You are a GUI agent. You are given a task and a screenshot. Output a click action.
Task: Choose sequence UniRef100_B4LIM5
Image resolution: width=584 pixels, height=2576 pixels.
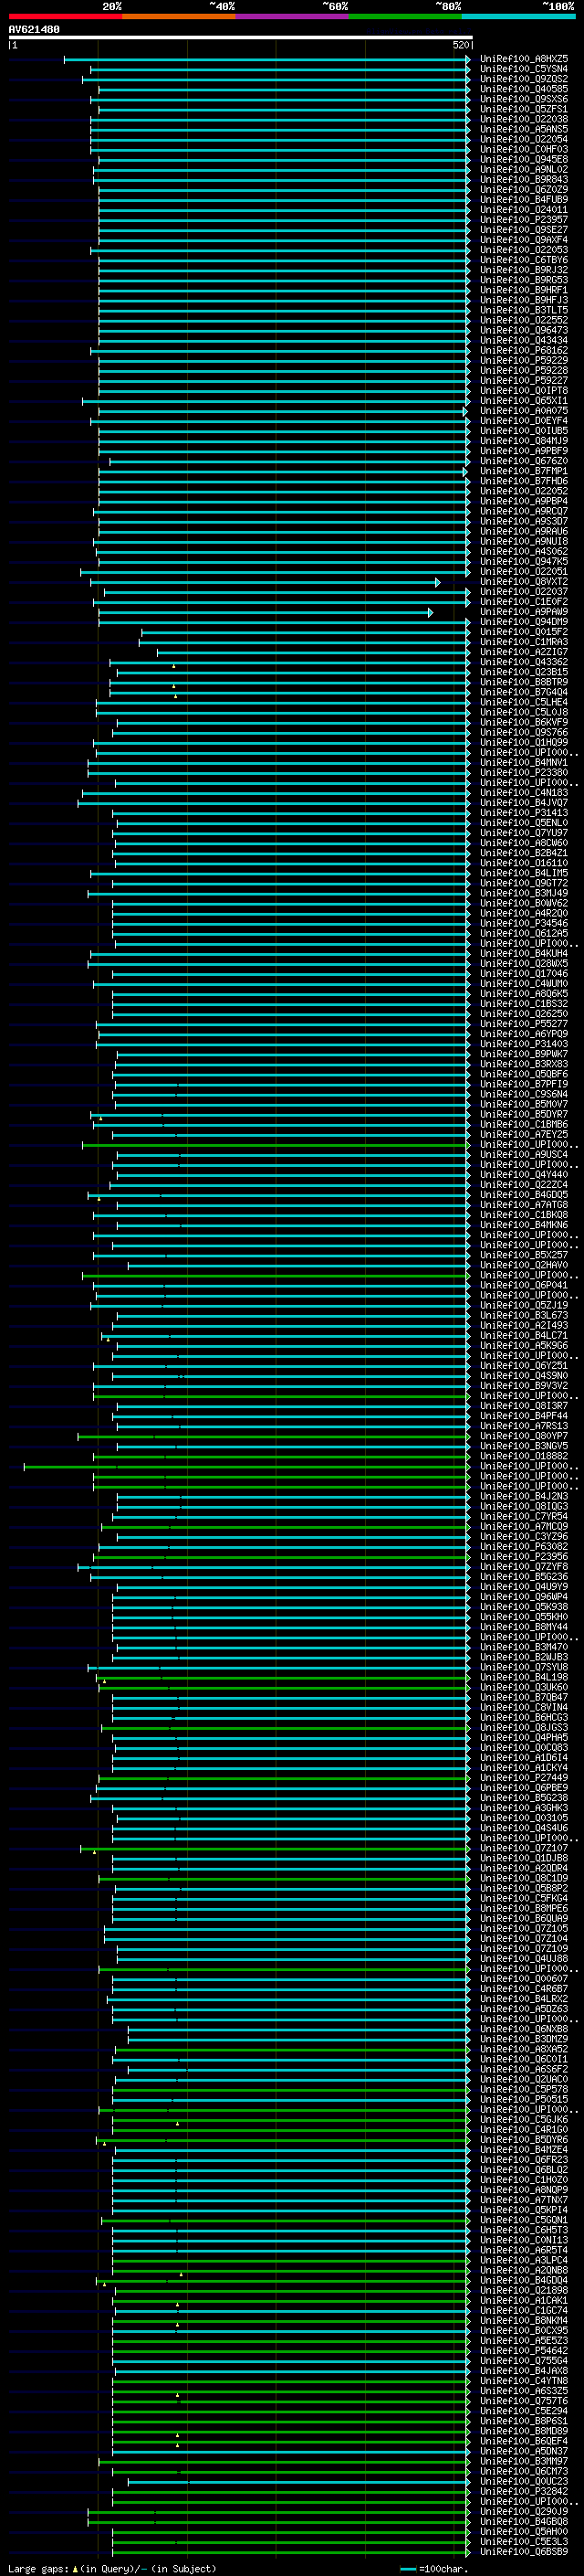[524, 873]
